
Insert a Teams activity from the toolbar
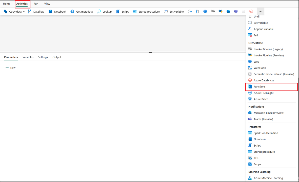pos(236,11)
